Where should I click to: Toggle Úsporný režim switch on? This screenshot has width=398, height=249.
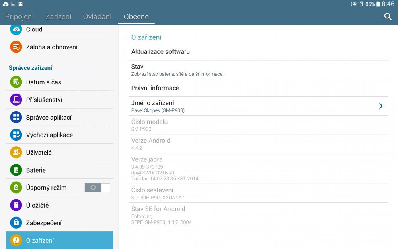(x=97, y=188)
